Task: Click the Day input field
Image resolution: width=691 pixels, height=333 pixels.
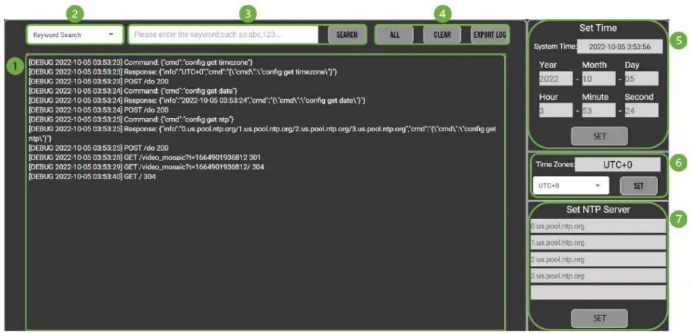Action: pyautogui.click(x=641, y=79)
